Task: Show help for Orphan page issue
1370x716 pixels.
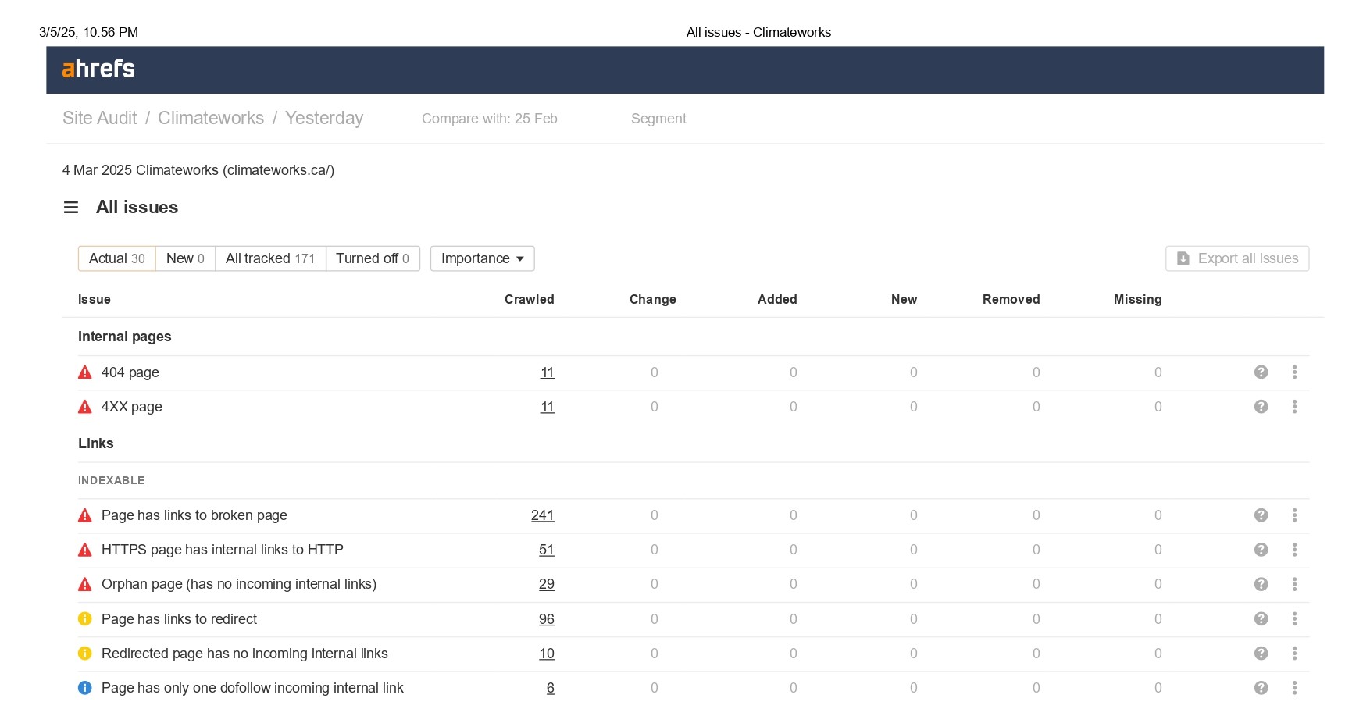Action: click(x=1261, y=584)
